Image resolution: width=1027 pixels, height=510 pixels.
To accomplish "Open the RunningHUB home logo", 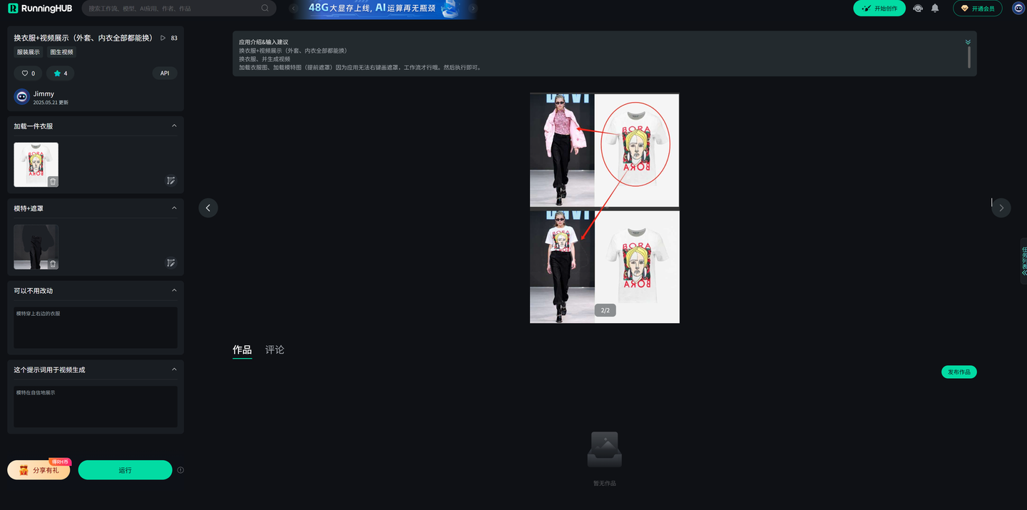I will coord(40,9).
